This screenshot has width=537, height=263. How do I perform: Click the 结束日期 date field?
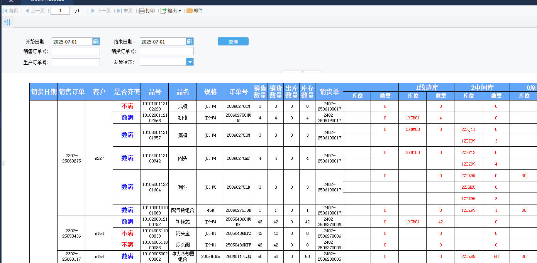pos(163,42)
